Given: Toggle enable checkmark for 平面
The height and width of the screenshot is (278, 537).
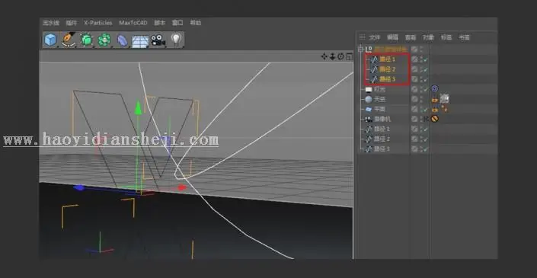Looking at the screenshot, I should pos(425,110).
